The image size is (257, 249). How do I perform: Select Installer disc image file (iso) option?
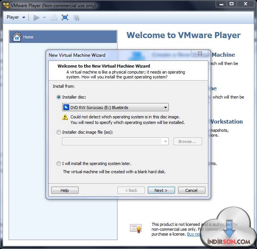coord(59,132)
